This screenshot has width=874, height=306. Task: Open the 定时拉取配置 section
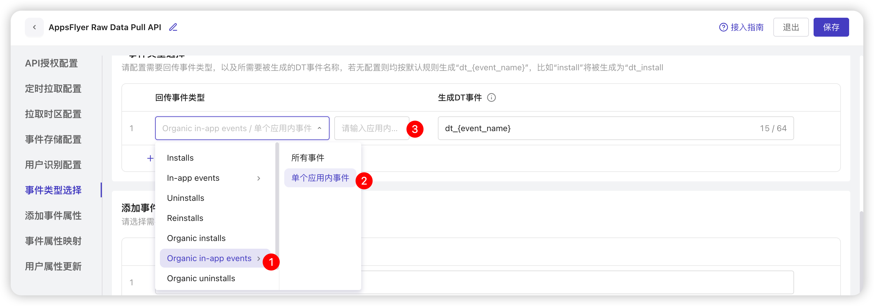(x=53, y=89)
